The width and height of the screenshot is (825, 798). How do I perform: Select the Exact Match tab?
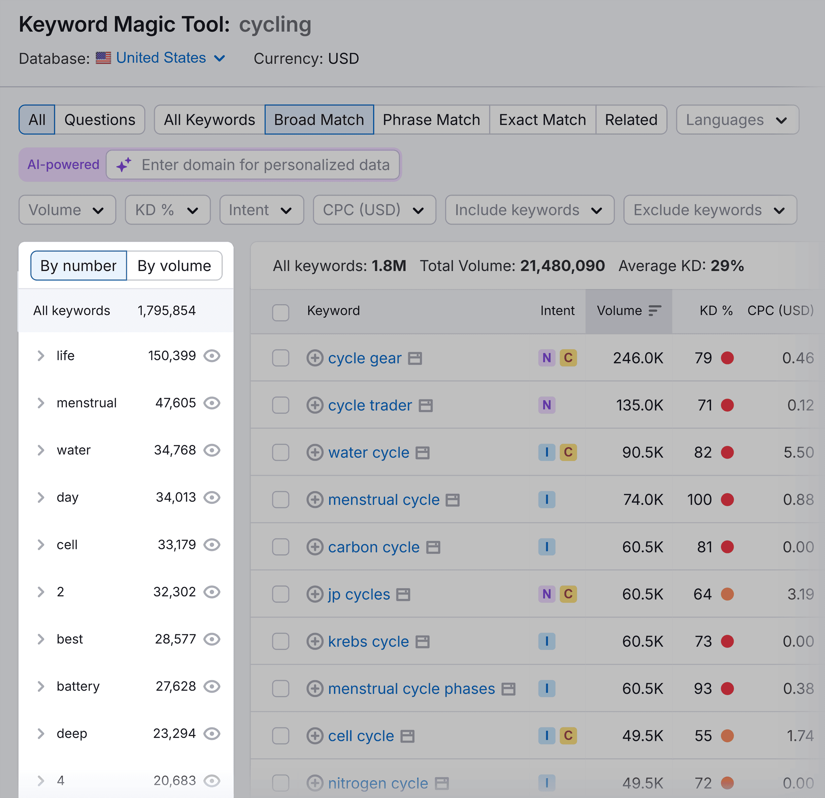click(x=543, y=119)
